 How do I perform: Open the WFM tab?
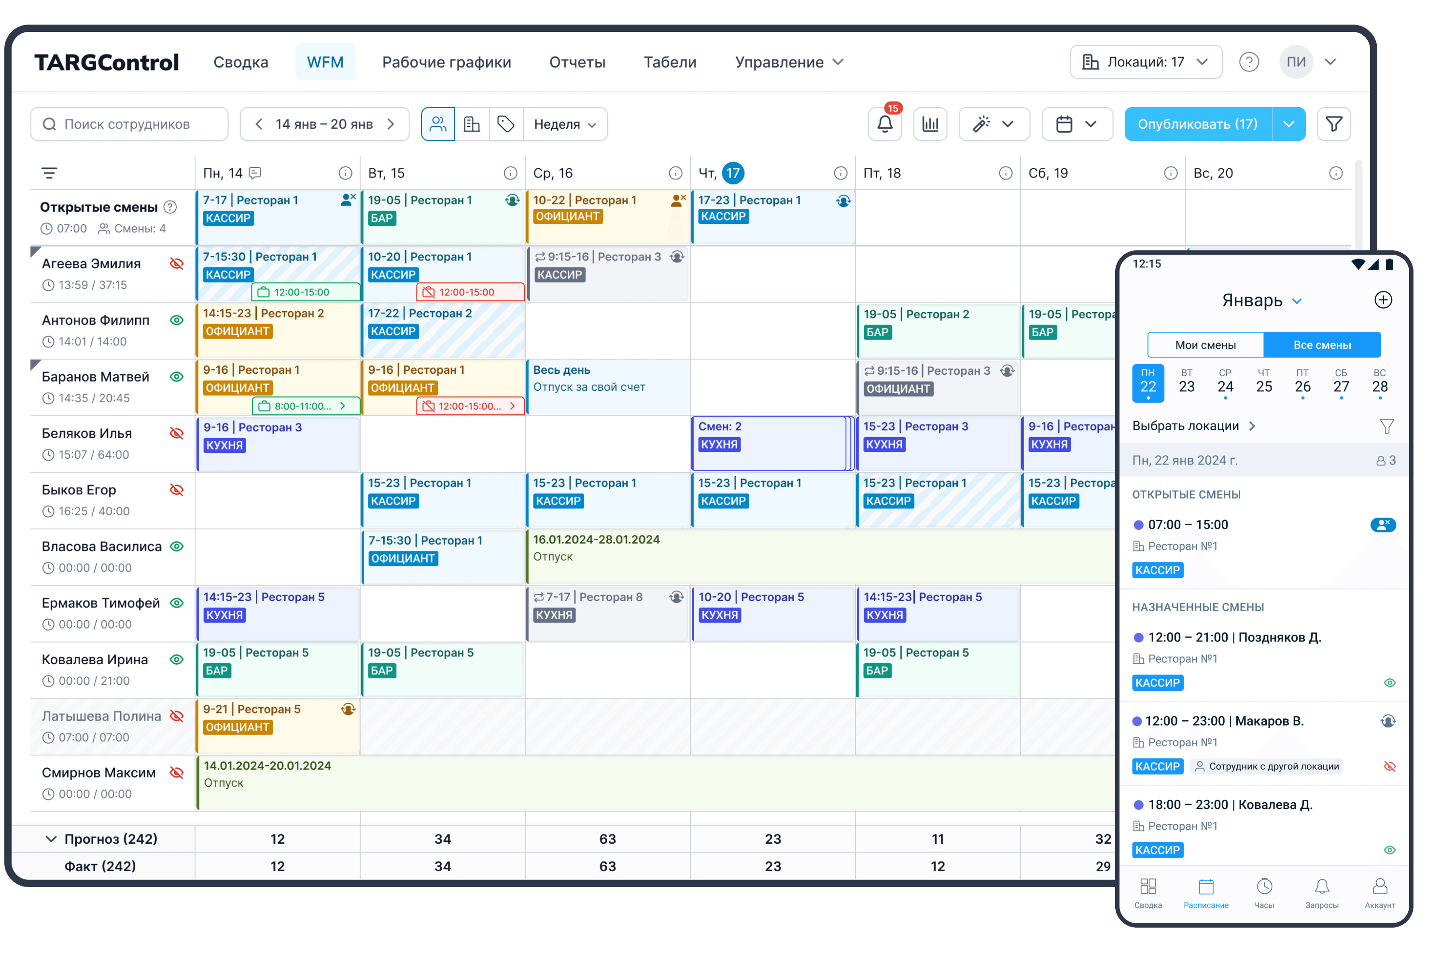[324, 62]
